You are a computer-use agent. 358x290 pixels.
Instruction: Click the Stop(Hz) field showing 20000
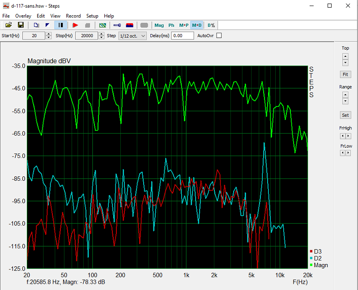87,36
